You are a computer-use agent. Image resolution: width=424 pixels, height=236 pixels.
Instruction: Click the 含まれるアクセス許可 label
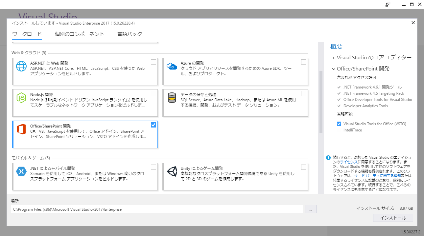coord(357,78)
